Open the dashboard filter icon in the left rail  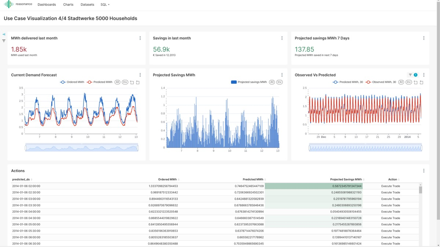[x=4, y=41]
